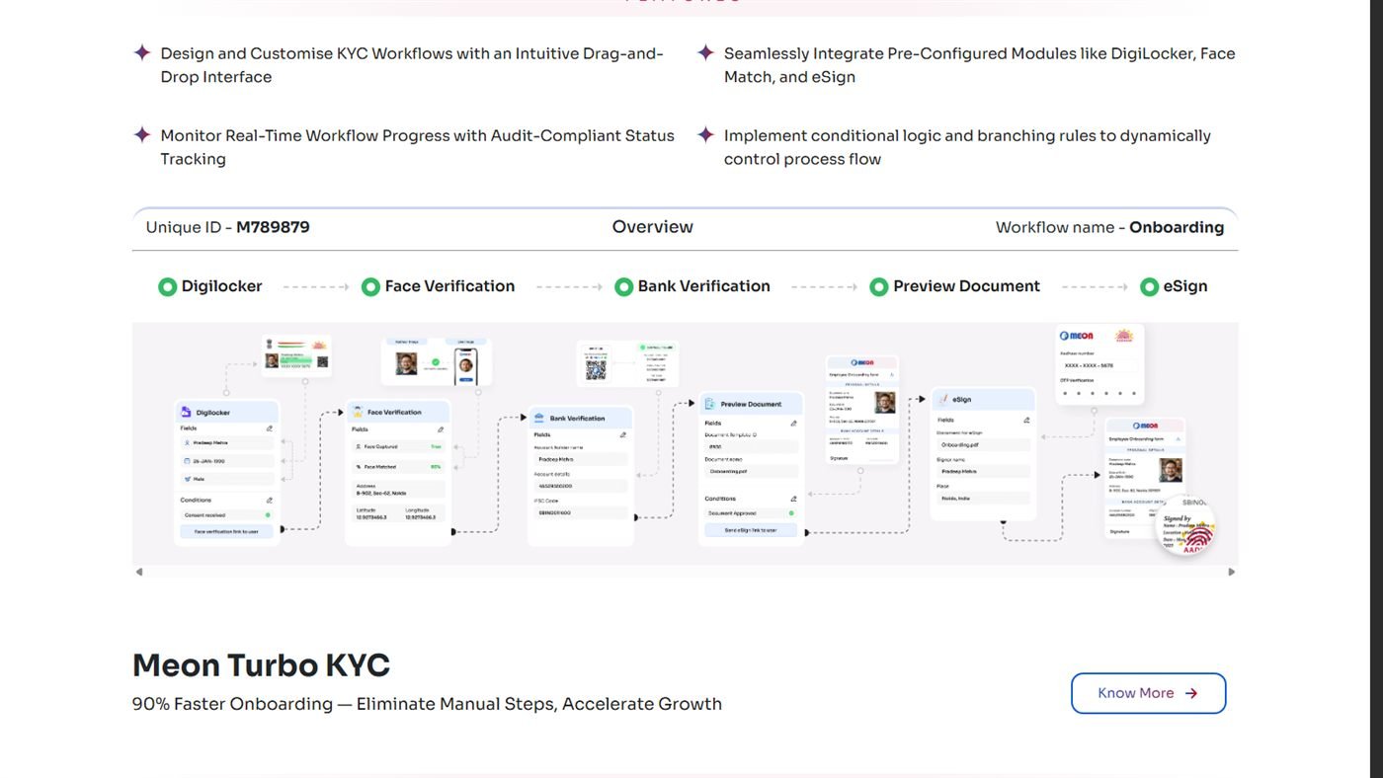
Task: Click the green Face Verification step indicator
Action: [x=370, y=287]
